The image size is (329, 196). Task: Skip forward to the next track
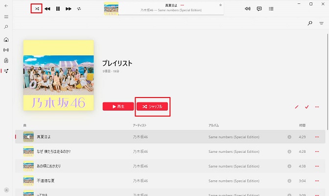click(69, 9)
